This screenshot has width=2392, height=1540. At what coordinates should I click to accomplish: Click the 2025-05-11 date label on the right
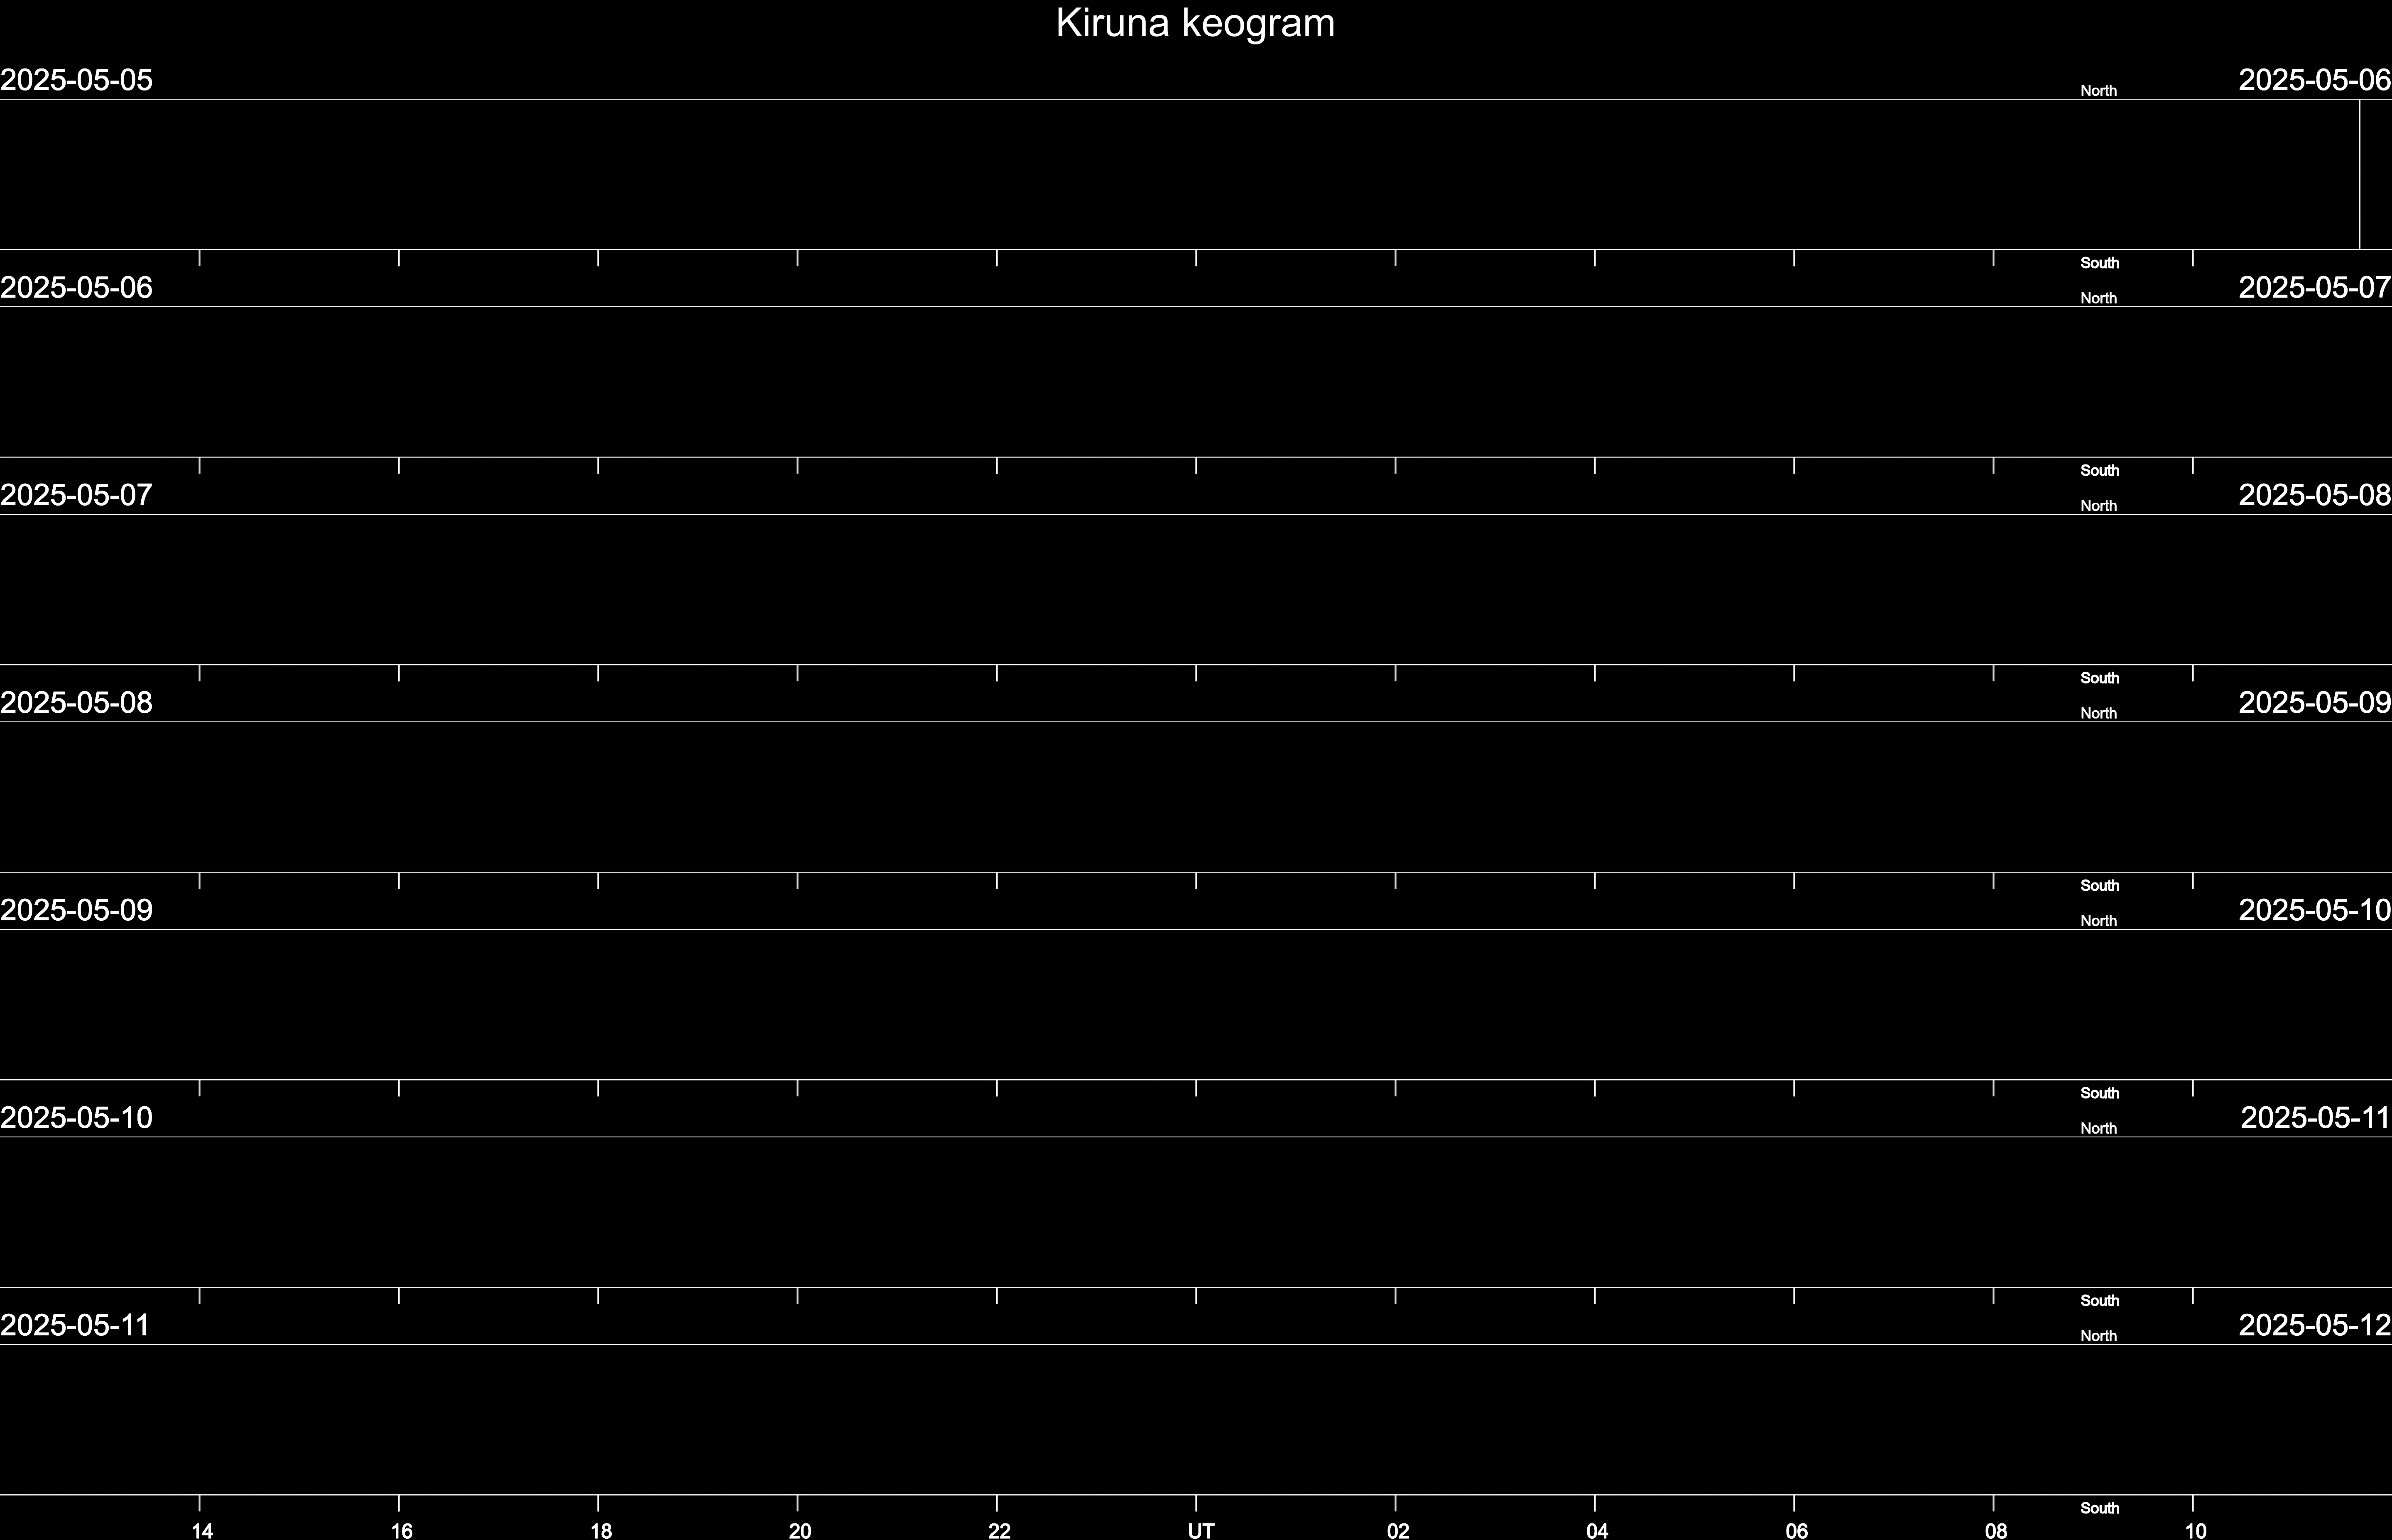2316,1117
